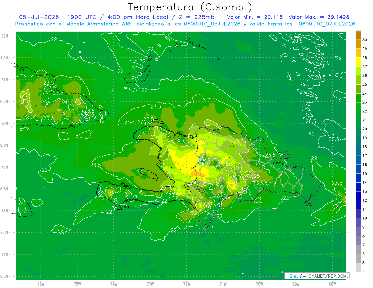The width and height of the screenshot is (373, 288).
Task: Click the orange legend band between 29 and 30
Action: [x=358, y=44]
